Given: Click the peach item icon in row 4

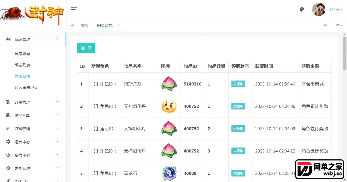Looking at the screenshot, I should click(x=169, y=151).
